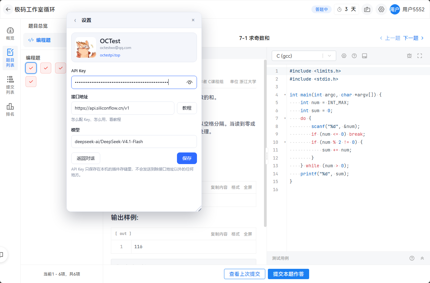Click 返回对话 button
The image size is (430, 283).
tap(86, 158)
